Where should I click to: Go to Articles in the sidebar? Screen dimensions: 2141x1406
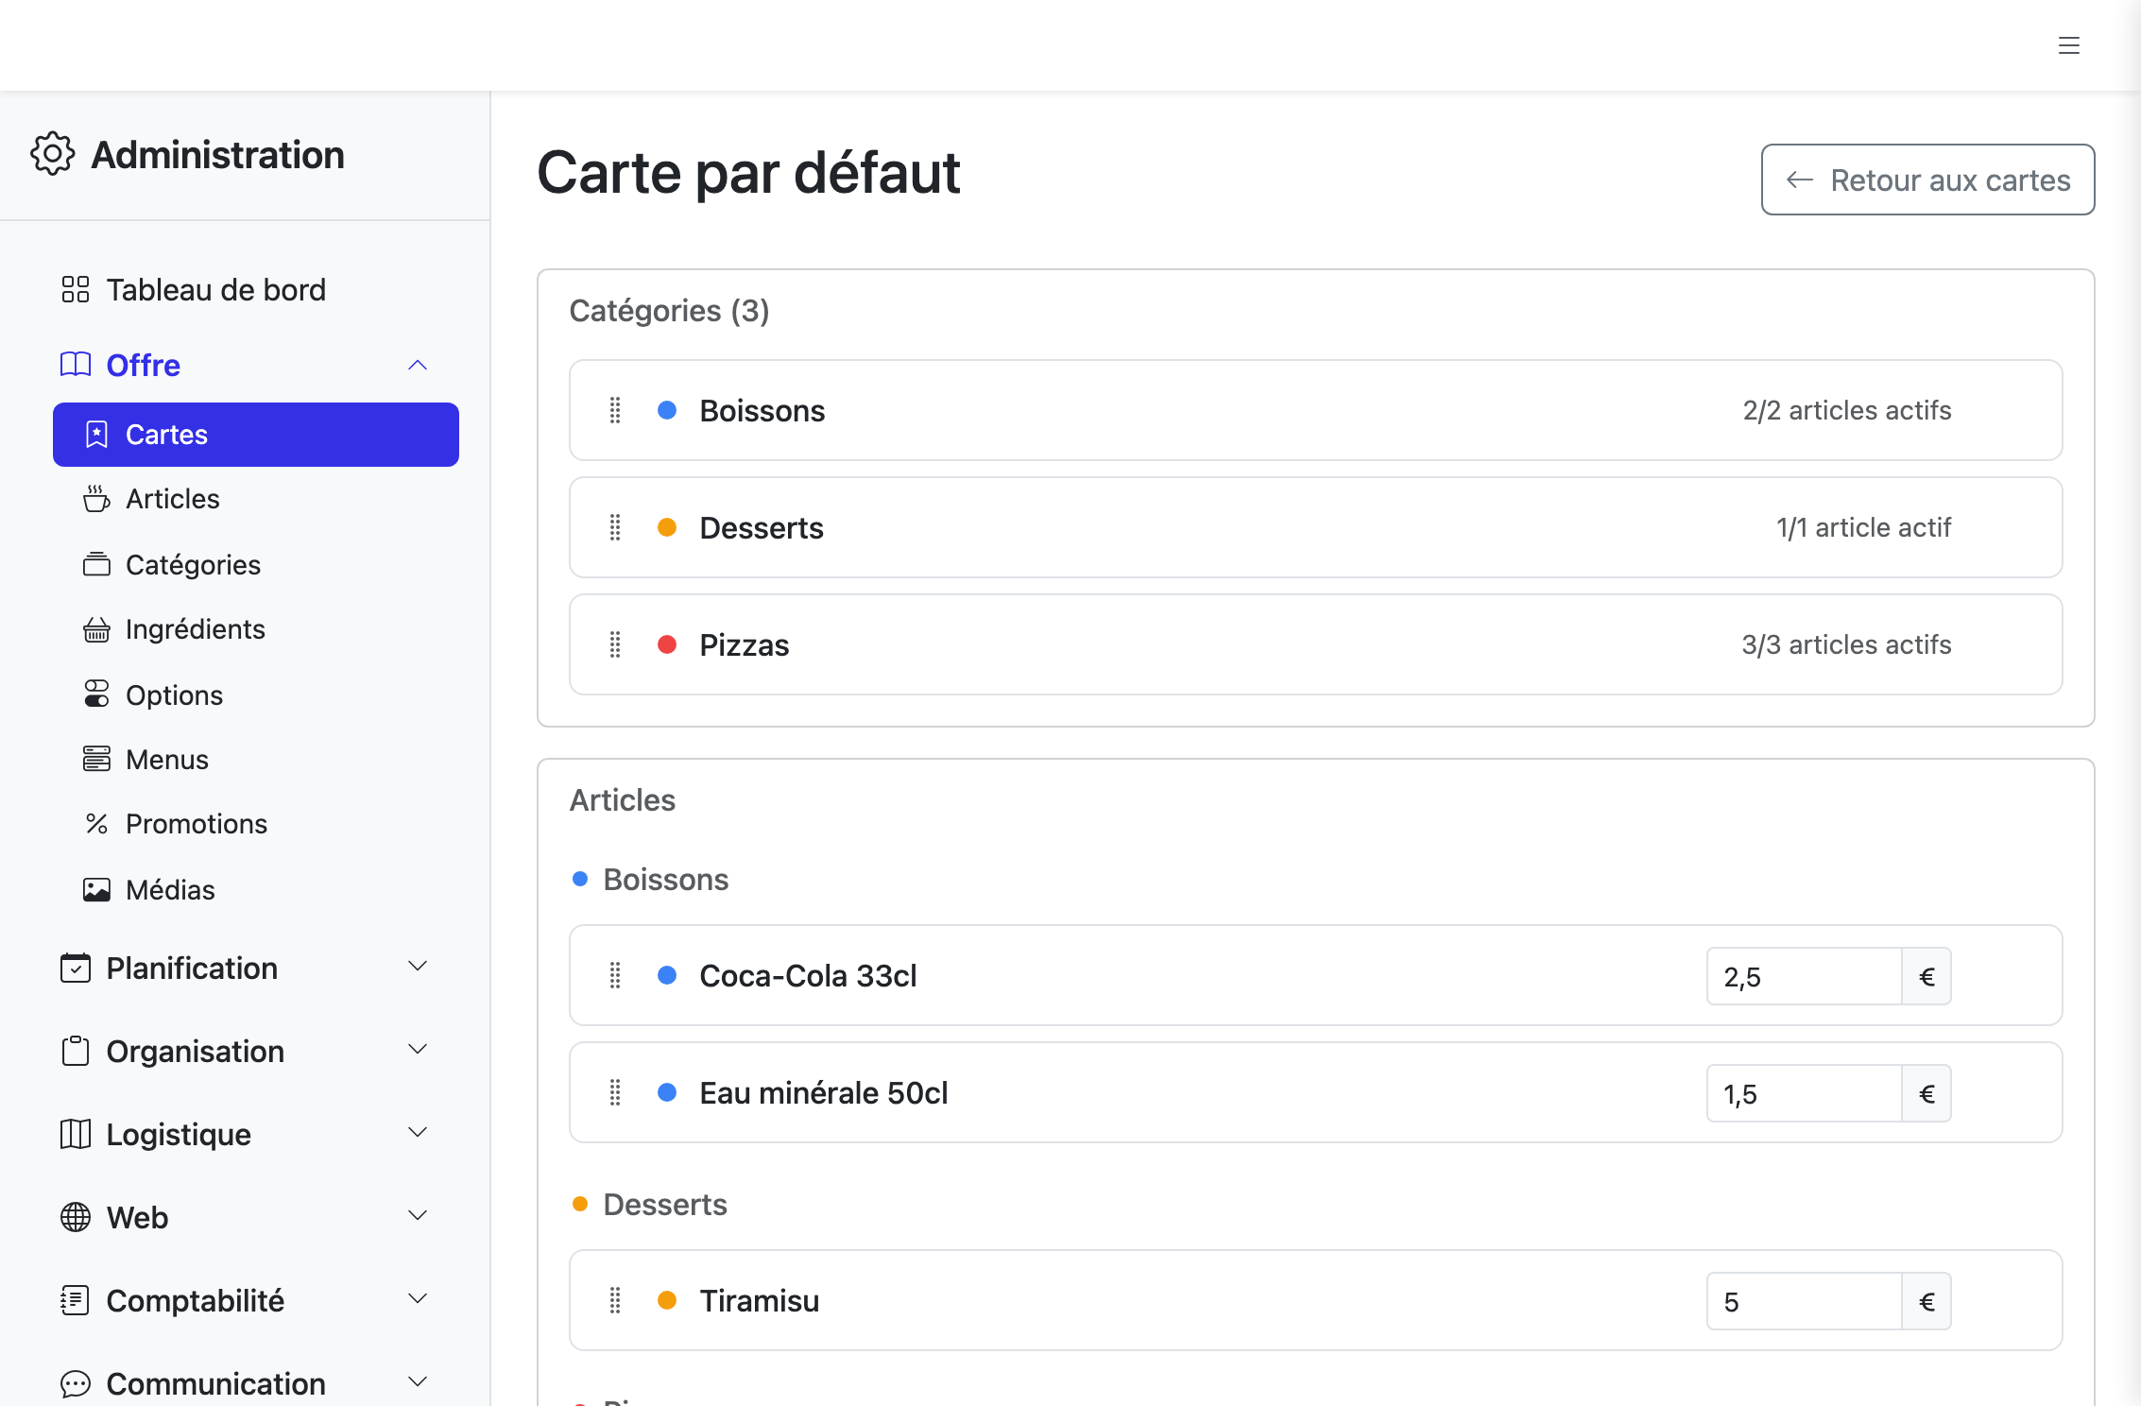tap(256, 499)
